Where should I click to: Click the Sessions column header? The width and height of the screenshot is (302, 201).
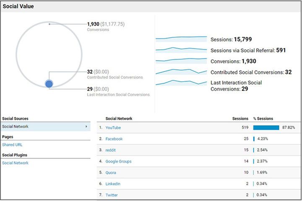(240, 119)
